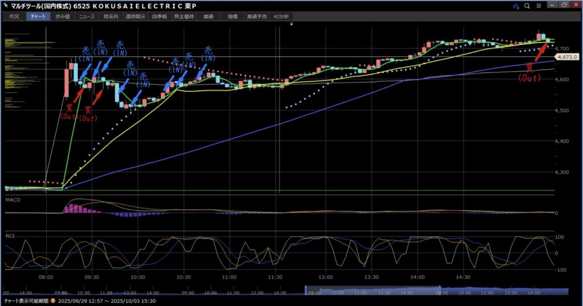This screenshot has width=583, height=306.
Task: Switch to the 業績予測 tab
Action: pos(256,16)
